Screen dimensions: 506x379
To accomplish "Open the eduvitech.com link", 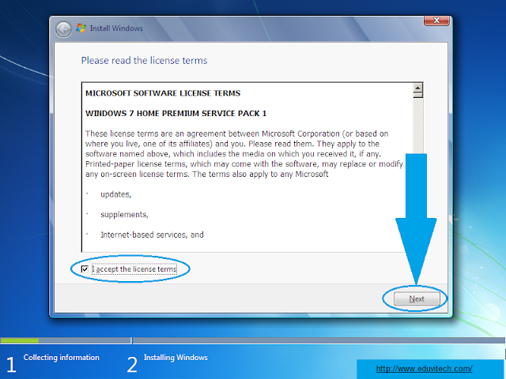I will 425,369.
